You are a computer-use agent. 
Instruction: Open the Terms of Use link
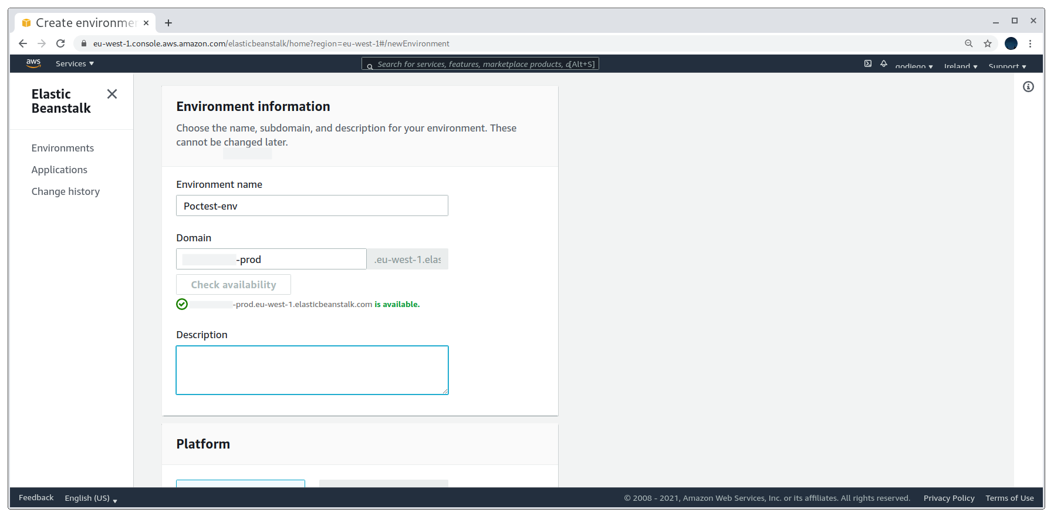click(x=1009, y=498)
